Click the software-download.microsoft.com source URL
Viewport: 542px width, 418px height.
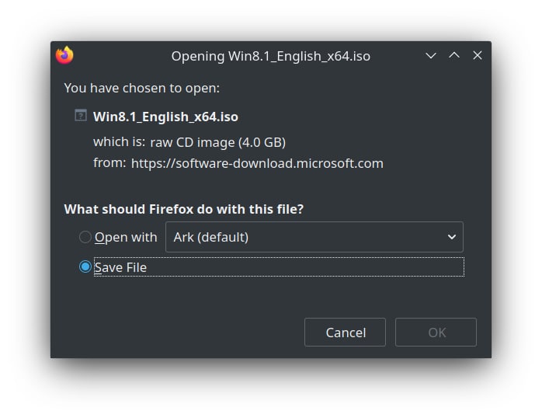click(257, 163)
